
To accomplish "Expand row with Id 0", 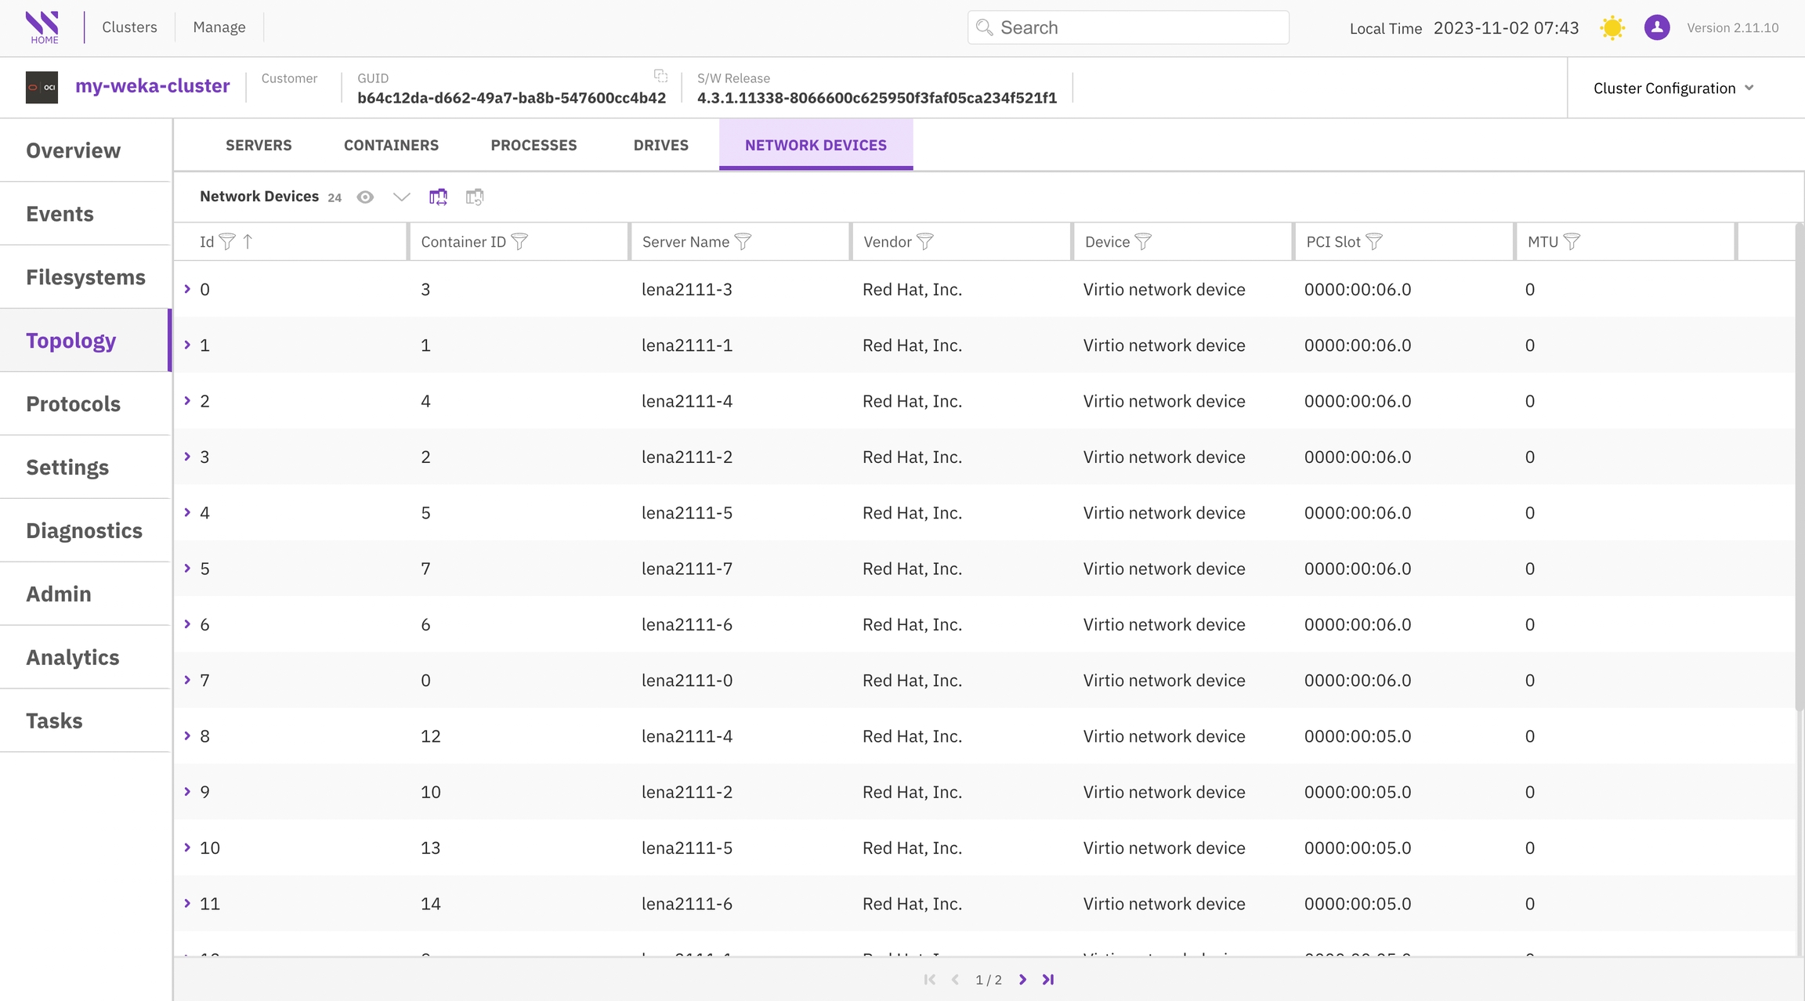I will pyautogui.click(x=187, y=289).
